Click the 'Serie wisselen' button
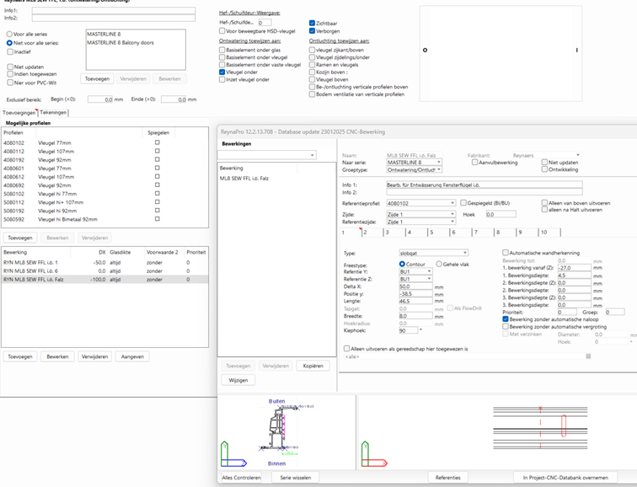Screen dimensions: 637x487 coord(296,478)
